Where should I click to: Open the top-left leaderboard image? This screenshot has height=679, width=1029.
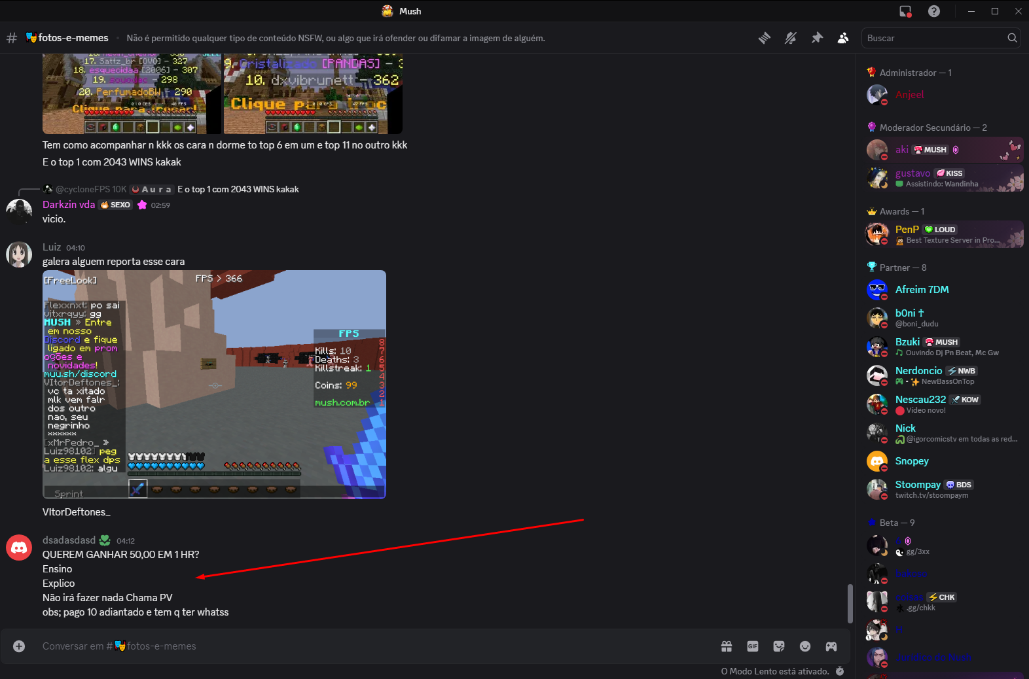(x=132, y=94)
